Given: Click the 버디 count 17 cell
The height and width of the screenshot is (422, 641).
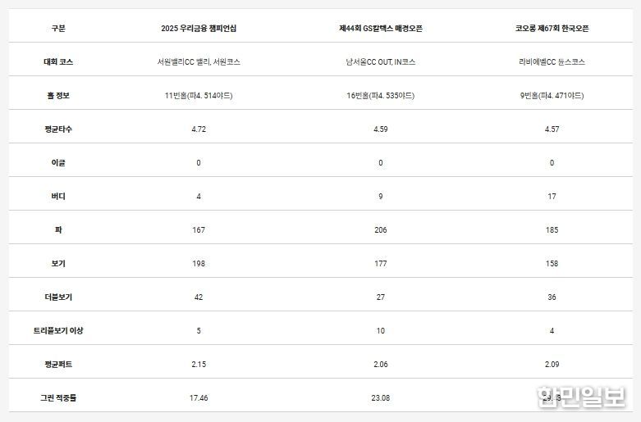Looking at the screenshot, I should [x=552, y=197].
